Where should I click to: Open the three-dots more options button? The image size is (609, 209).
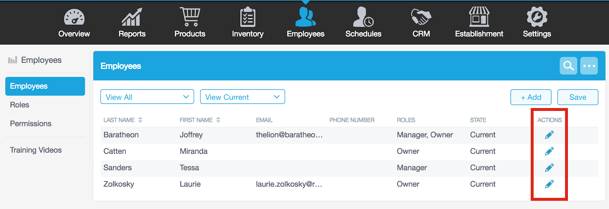589,66
